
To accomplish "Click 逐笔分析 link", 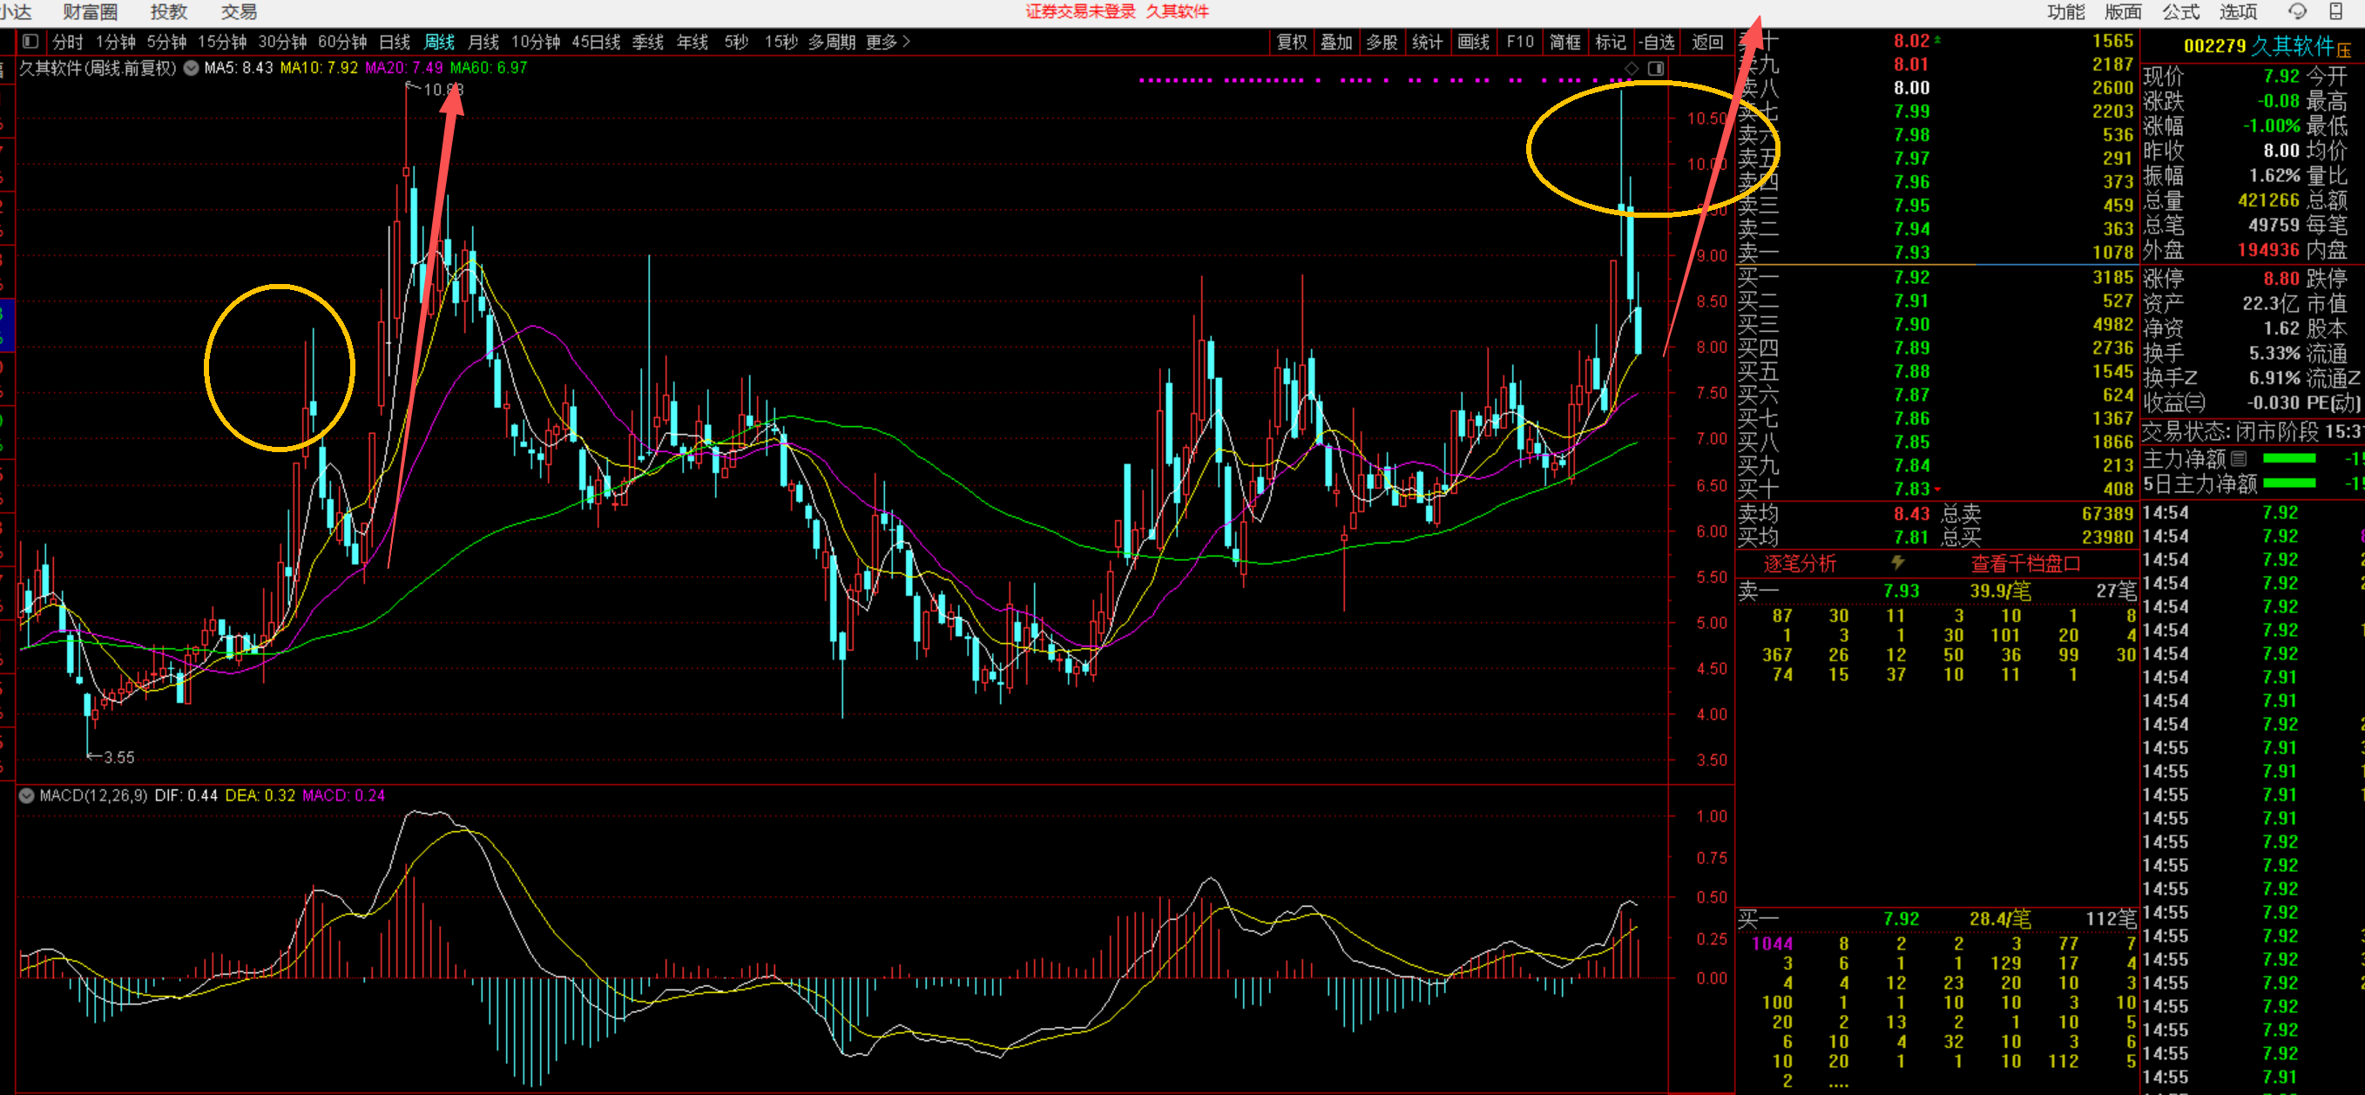I will pyautogui.click(x=1800, y=564).
